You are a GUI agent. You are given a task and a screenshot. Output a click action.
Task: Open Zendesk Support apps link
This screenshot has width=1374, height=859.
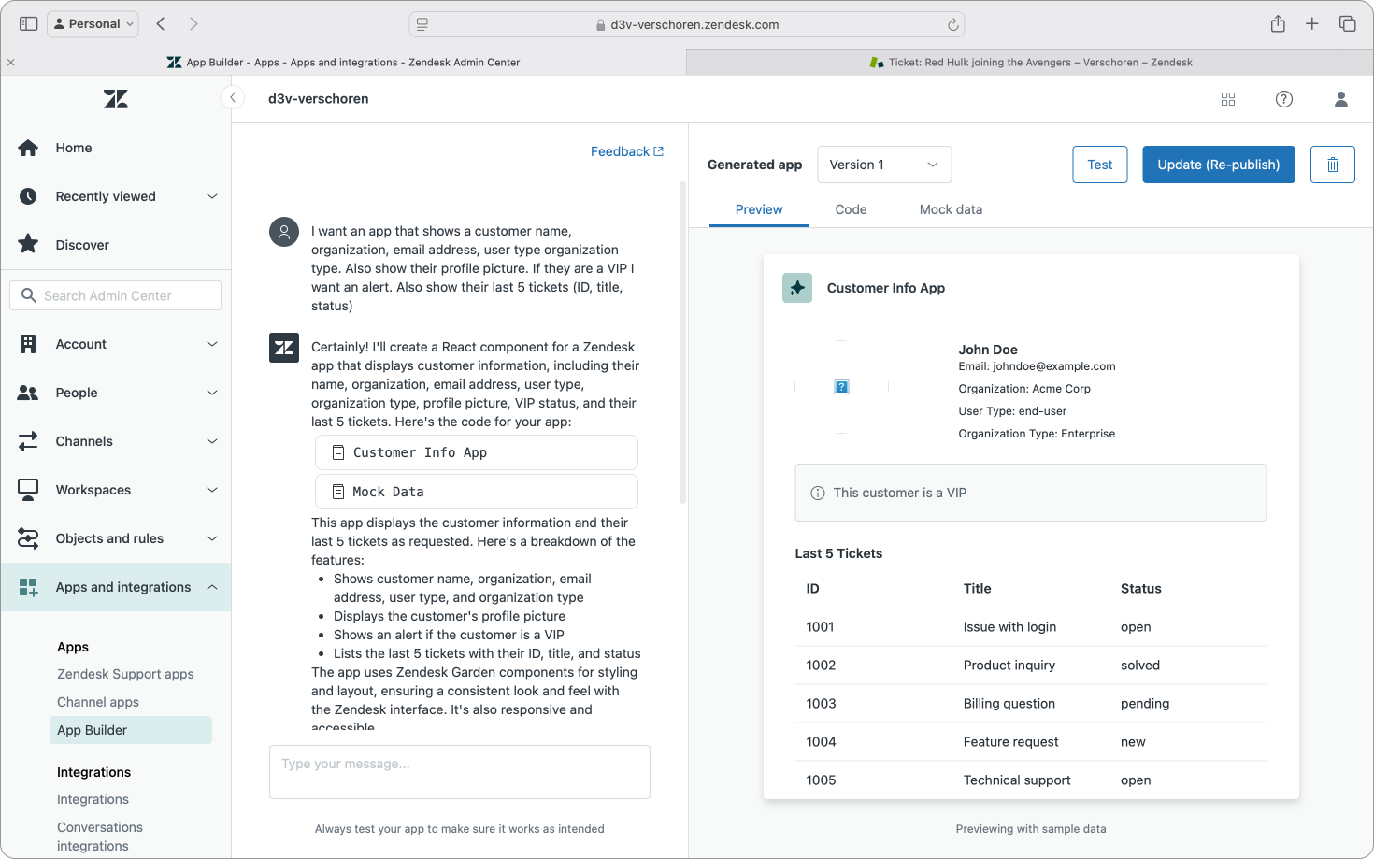tap(125, 674)
